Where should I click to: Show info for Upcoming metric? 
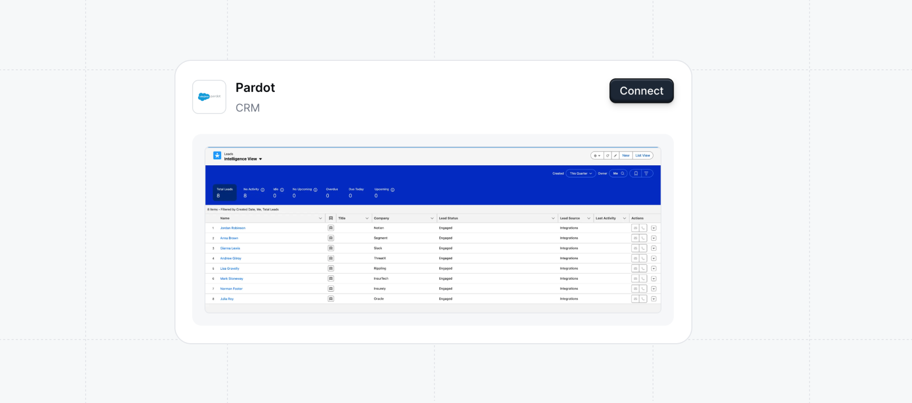tap(392, 190)
